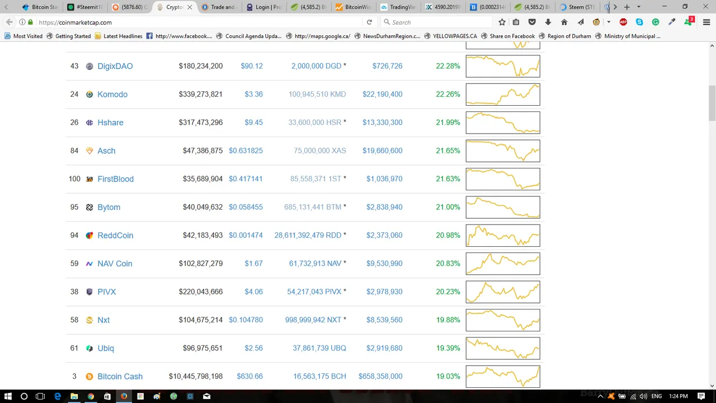Open the Greasemonkey monkey icon
This screenshot has width=716, height=403.
pyautogui.click(x=596, y=22)
